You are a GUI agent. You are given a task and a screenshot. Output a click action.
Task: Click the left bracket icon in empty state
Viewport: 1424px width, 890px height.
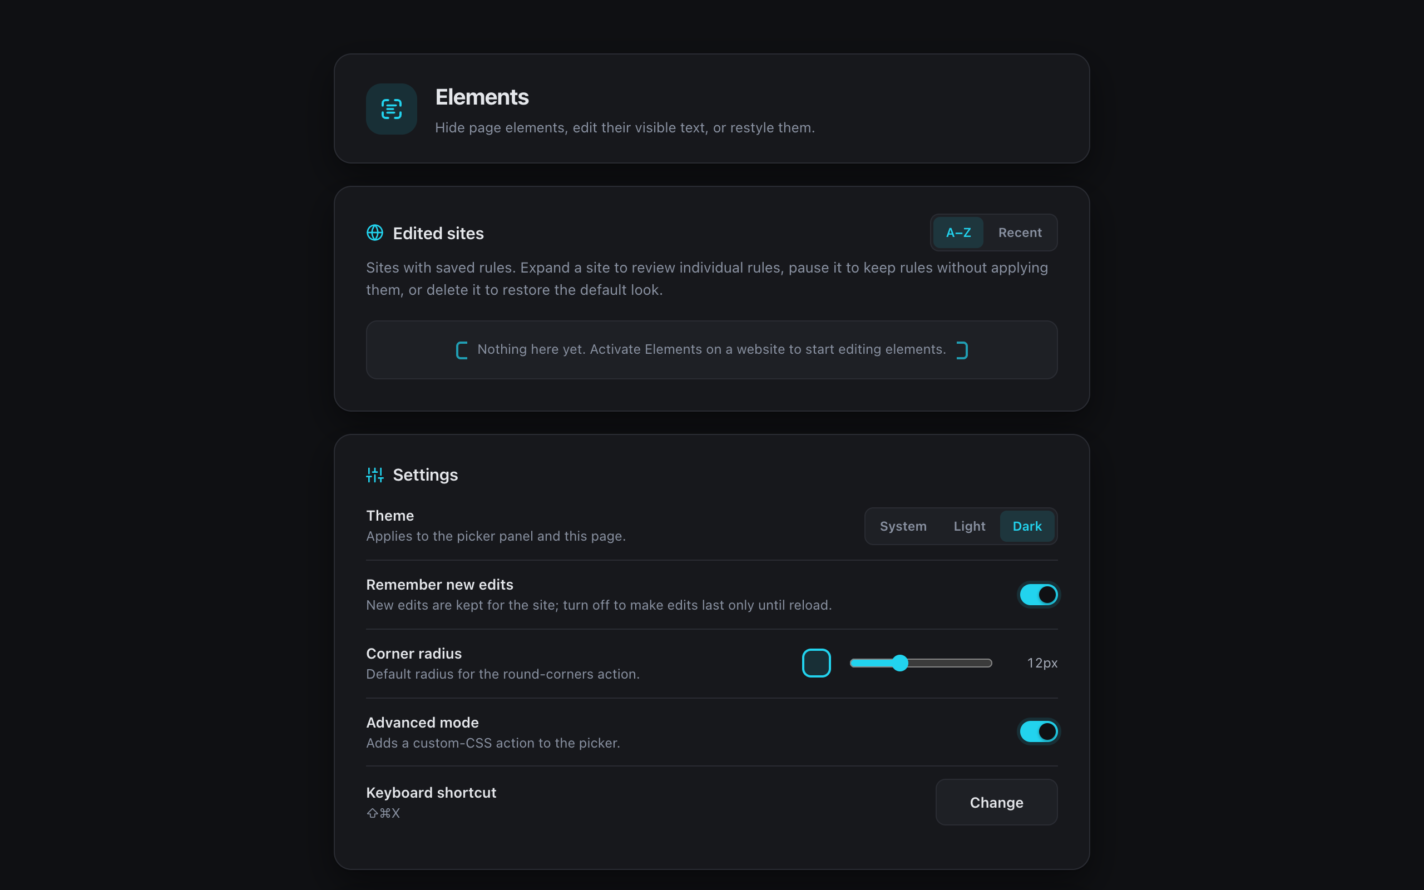pyautogui.click(x=462, y=350)
